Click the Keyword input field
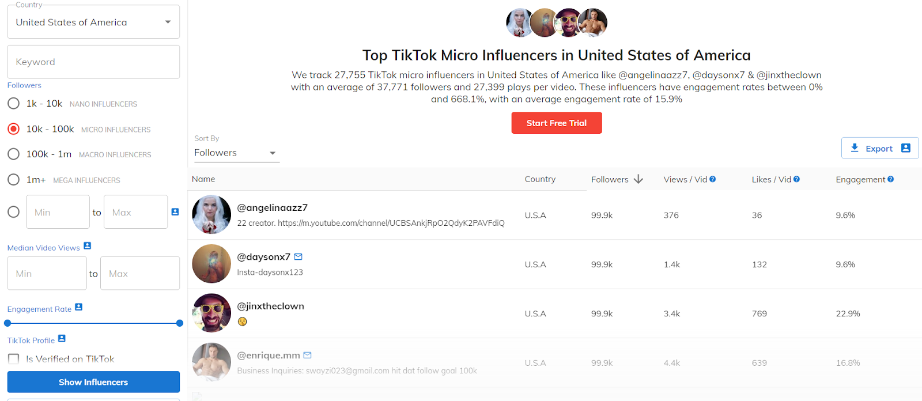 (x=93, y=62)
